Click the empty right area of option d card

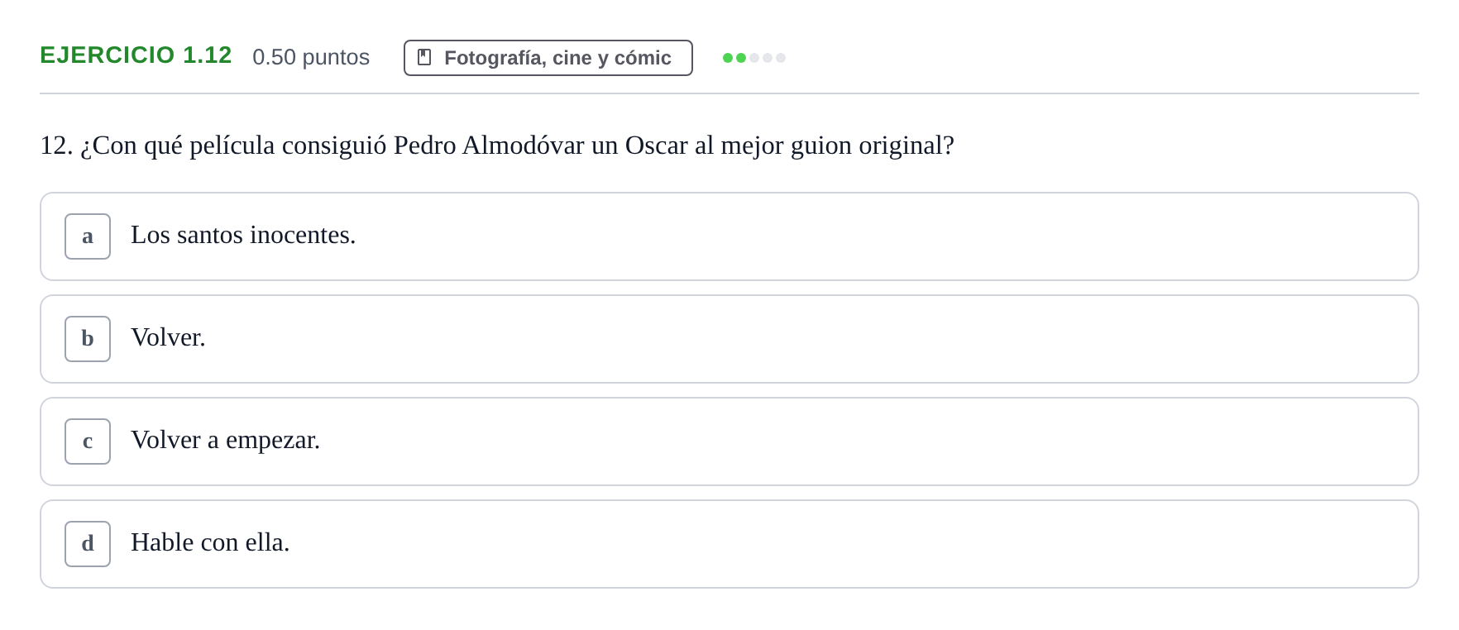coord(910,544)
